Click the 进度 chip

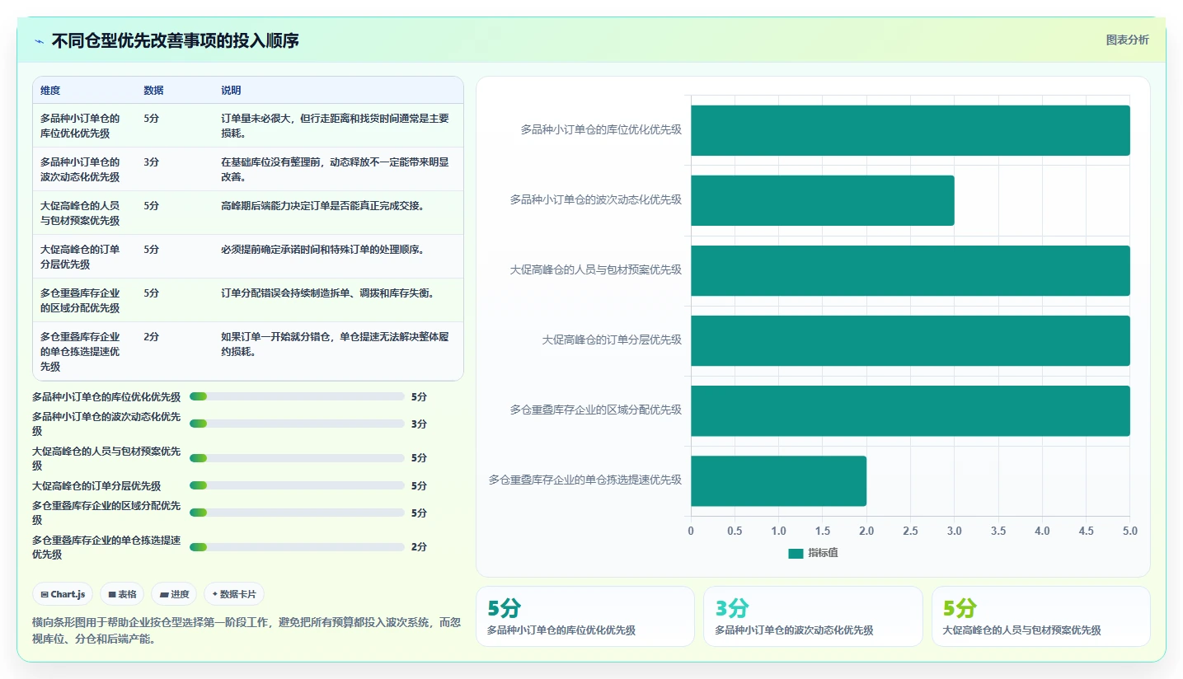[174, 594]
